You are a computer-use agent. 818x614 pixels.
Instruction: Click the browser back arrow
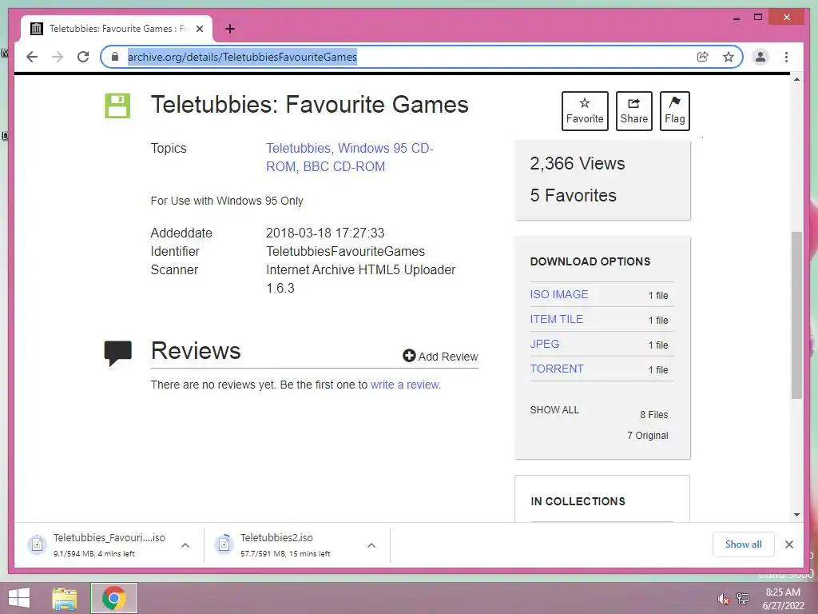click(32, 57)
